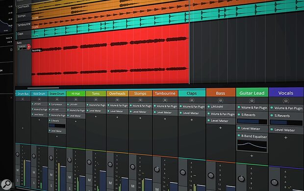Click the round icon under Snare Drum header
This screenshot has width=304, height=191.
(x=57, y=99)
